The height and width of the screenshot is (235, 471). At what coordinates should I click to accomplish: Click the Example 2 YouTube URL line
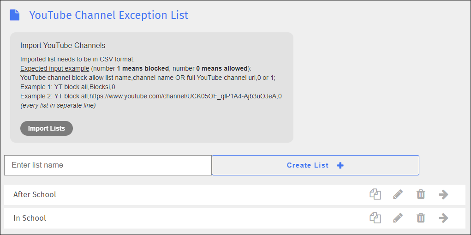(151, 96)
